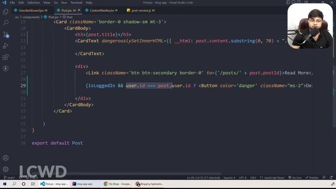Switch to Post.jsx VS Code taskbar button
This screenshot has width=336, height=189.
(54, 184)
